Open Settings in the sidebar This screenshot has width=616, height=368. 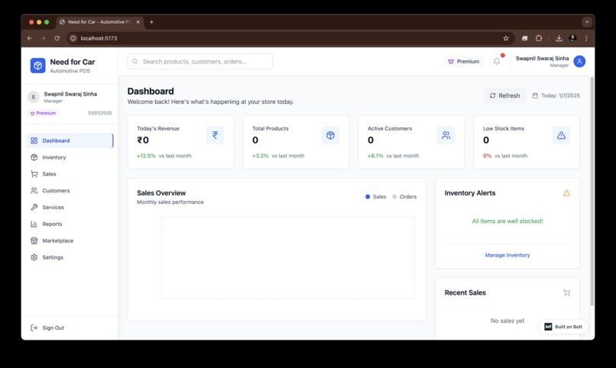[x=70, y=257]
